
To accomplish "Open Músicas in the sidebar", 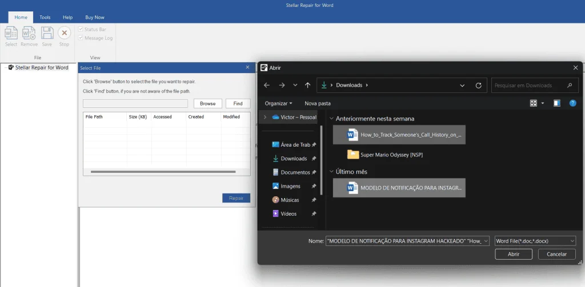I will [x=286, y=200].
